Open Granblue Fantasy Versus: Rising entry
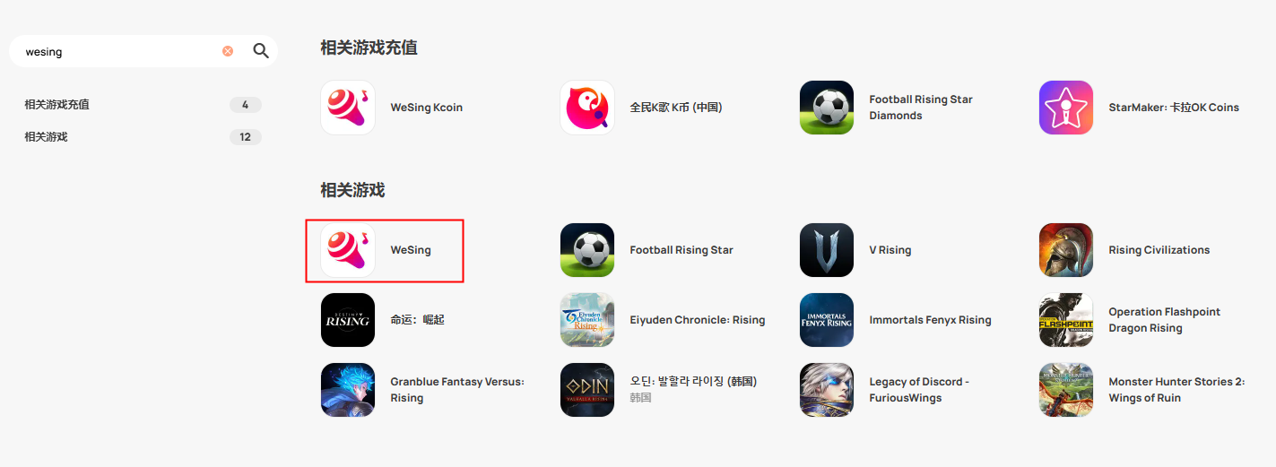The image size is (1276, 467). click(457, 390)
